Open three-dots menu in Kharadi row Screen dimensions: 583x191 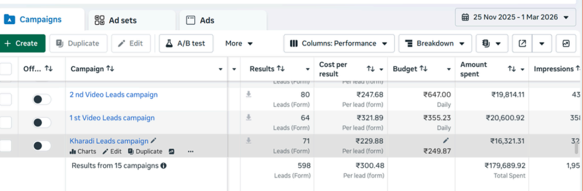(x=191, y=151)
